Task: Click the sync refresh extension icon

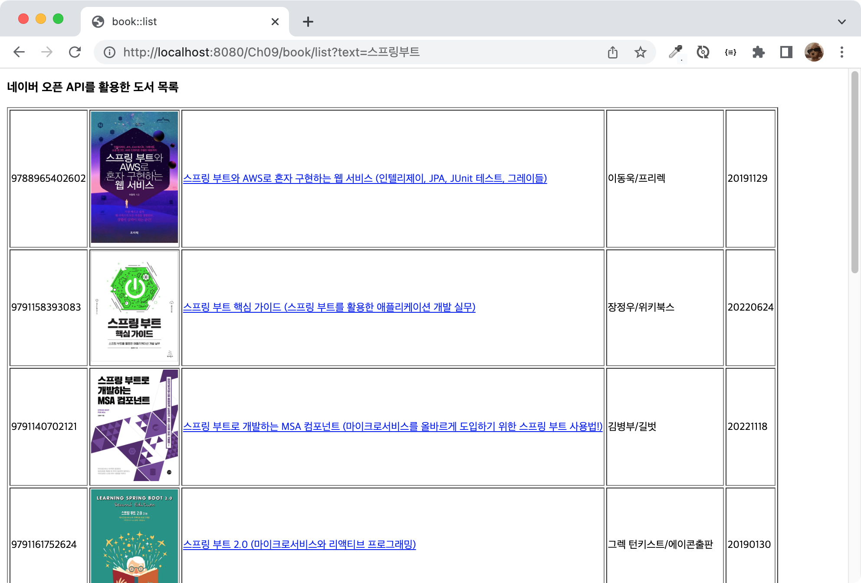Action: (x=703, y=52)
